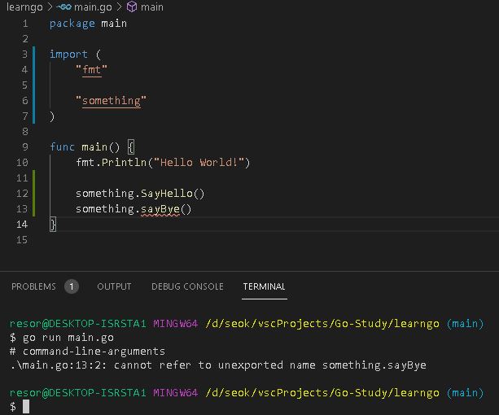Switch to the DEBUG CONSOLE tab
The width and height of the screenshot is (499, 415).
pyautogui.click(x=187, y=286)
